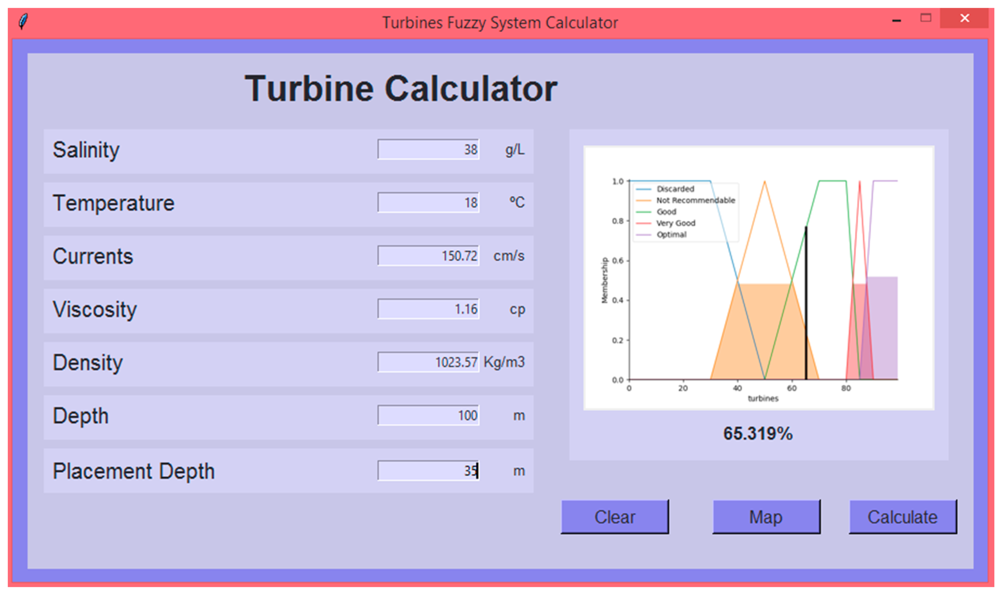Open the Map view button
Screen dimensions: 1001x593
pyautogui.click(x=766, y=517)
